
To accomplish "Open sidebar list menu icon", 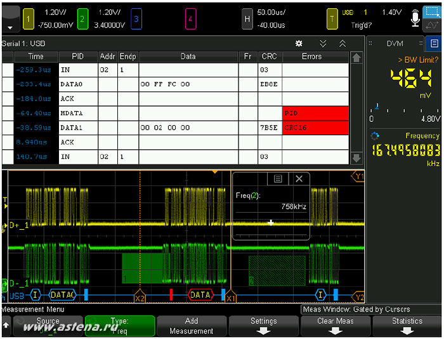I will (434, 43).
